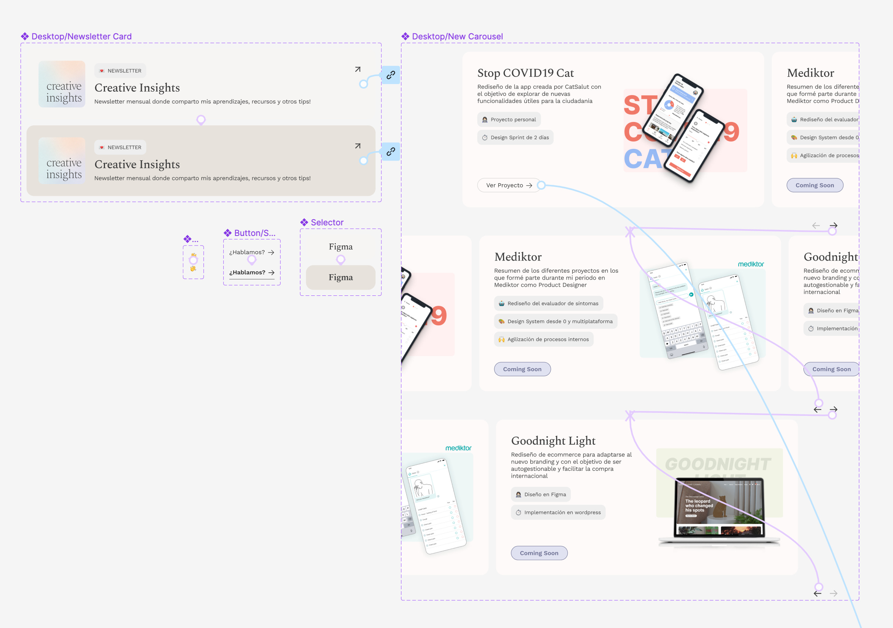The image size is (893, 628).
Task: Select the default Figma option in the Selector component
Action: (x=340, y=246)
